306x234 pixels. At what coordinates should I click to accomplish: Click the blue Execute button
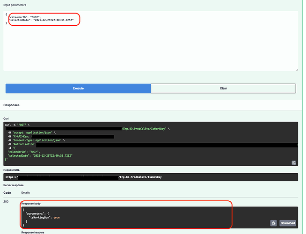click(x=78, y=88)
